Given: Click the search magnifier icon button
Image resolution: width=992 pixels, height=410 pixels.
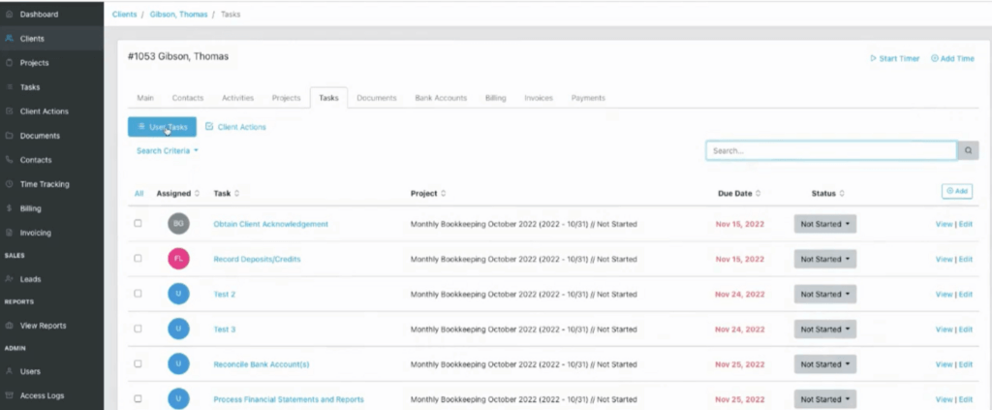Looking at the screenshot, I should [968, 151].
